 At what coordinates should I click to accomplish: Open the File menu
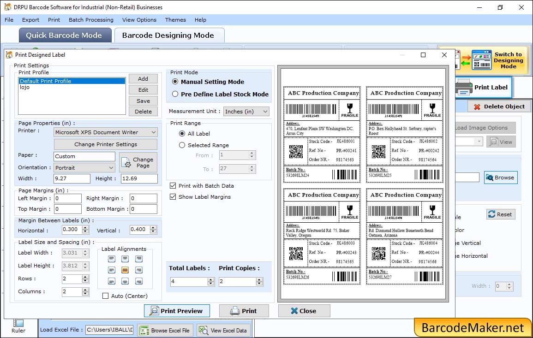point(9,20)
